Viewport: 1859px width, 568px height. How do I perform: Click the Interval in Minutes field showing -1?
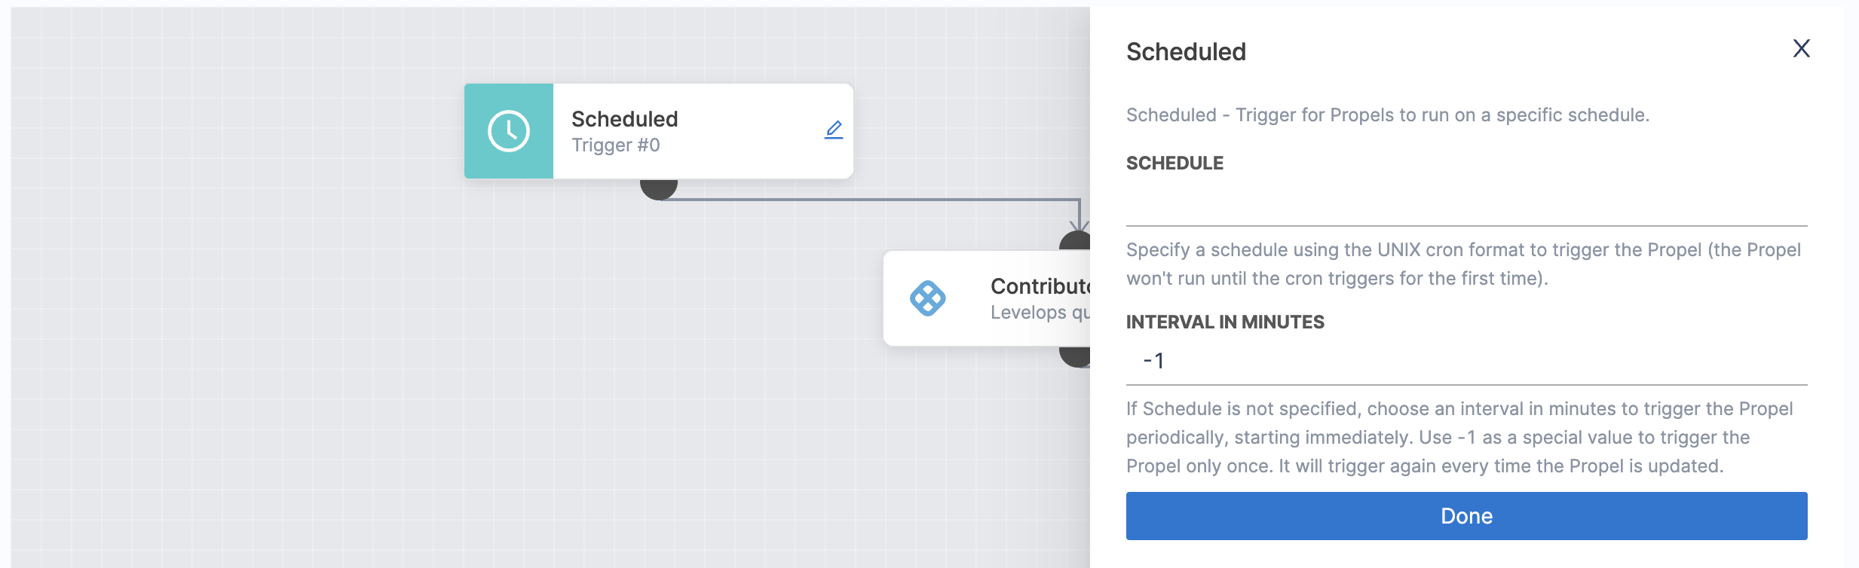point(1465,361)
